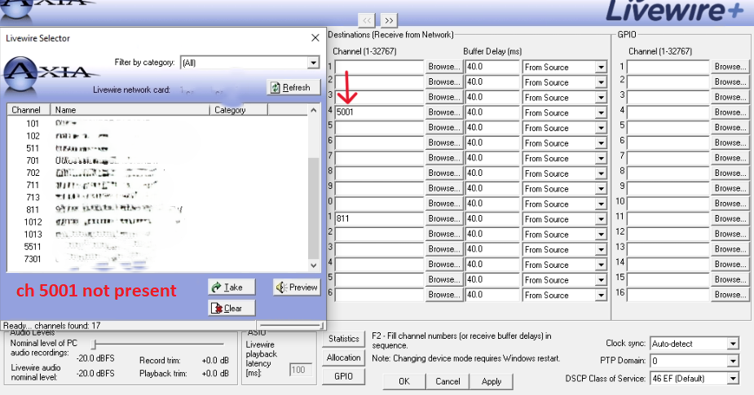Select channel 701 row
Viewport: 754px width, 395px height.
pyautogui.click(x=157, y=160)
